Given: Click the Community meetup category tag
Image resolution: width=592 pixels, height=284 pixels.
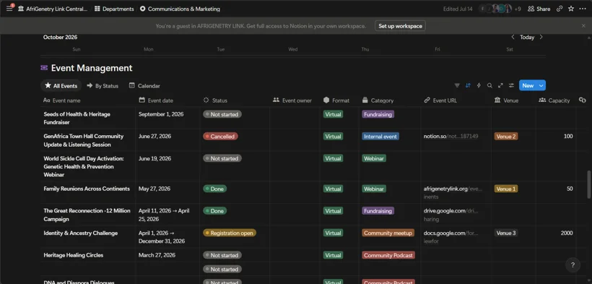Looking at the screenshot, I should click(x=388, y=233).
